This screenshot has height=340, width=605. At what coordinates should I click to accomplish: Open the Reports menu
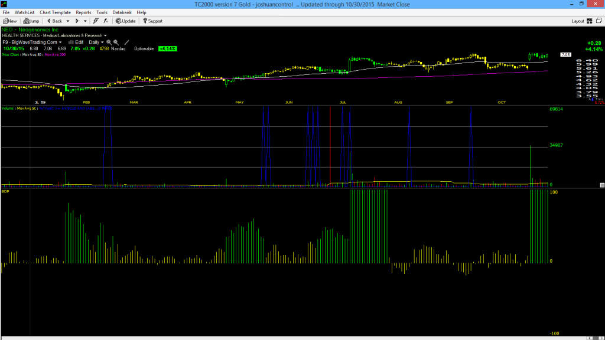(x=83, y=12)
